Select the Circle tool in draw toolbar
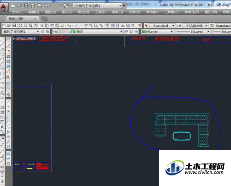The width and height of the screenshot is (231, 186). point(2,68)
